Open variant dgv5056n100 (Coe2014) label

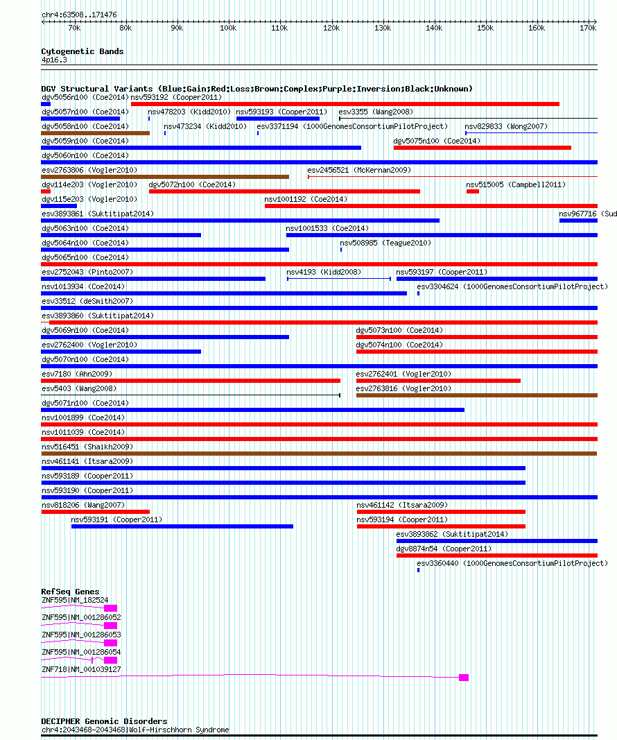85,97
